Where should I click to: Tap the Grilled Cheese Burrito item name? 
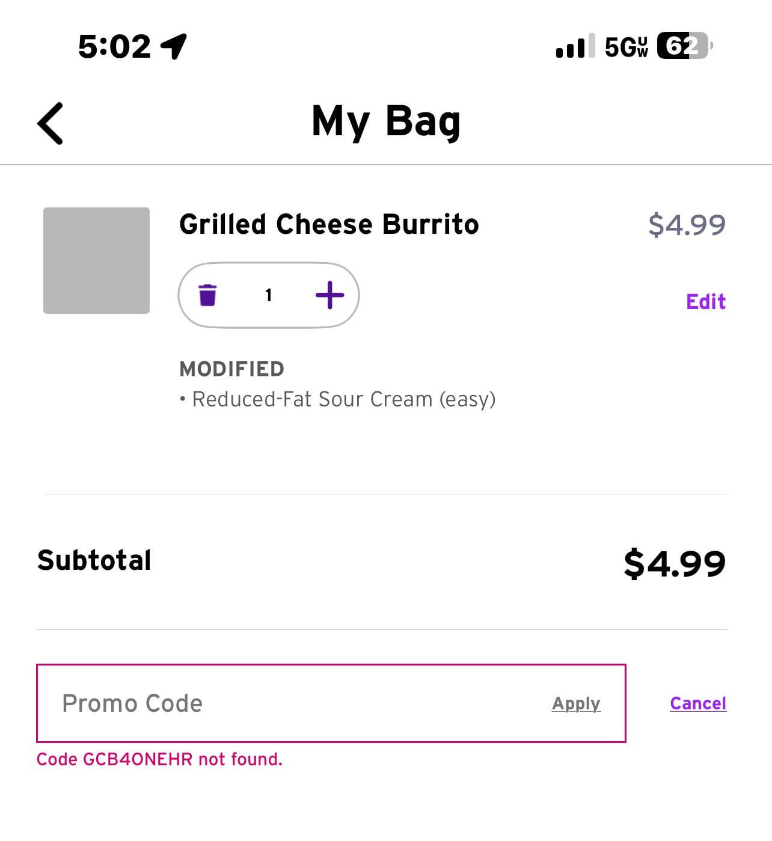point(329,224)
